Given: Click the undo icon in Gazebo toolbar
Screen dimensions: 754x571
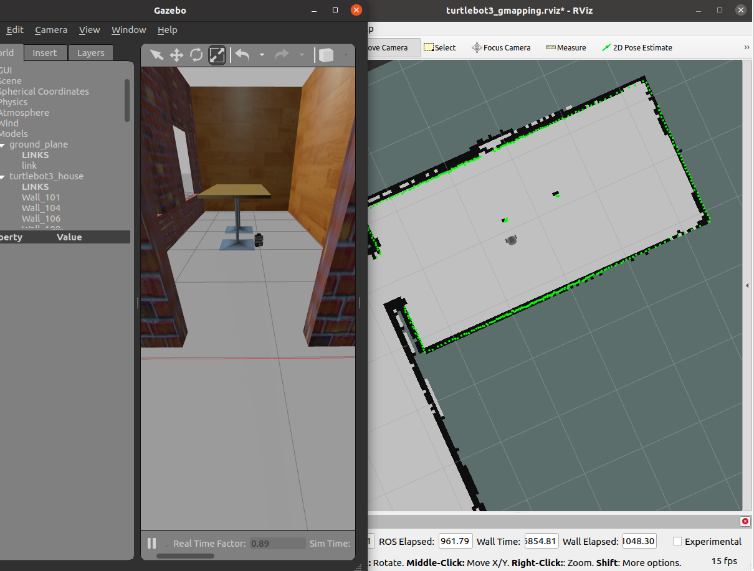Looking at the screenshot, I should (242, 55).
